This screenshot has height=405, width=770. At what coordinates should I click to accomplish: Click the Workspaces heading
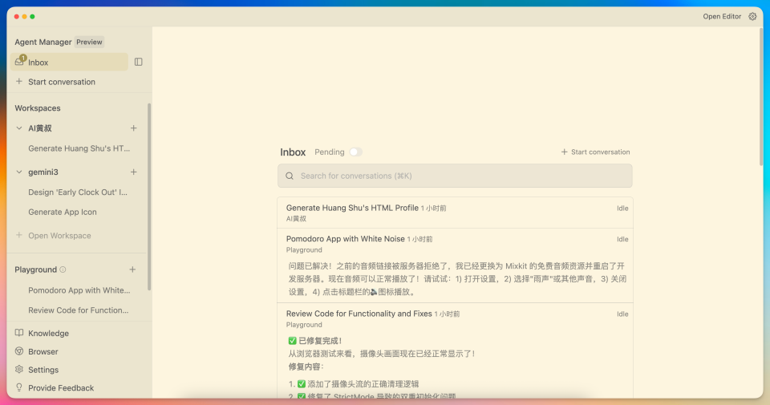pyautogui.click(x=38, y=108)
